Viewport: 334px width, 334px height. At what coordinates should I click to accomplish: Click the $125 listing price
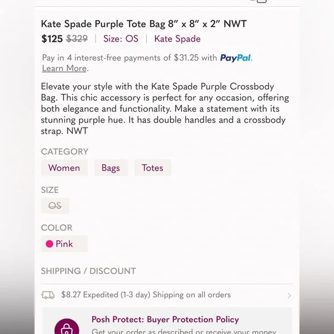[52, 39]
